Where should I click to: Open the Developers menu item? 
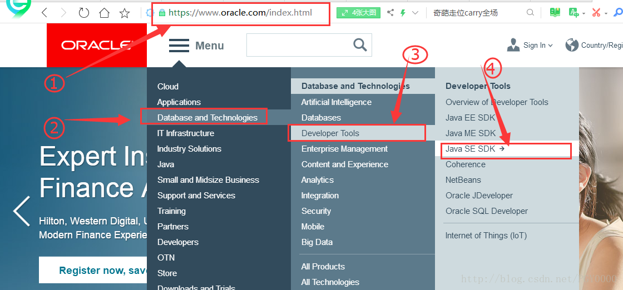pyautogui.click(x=177, y=242)
